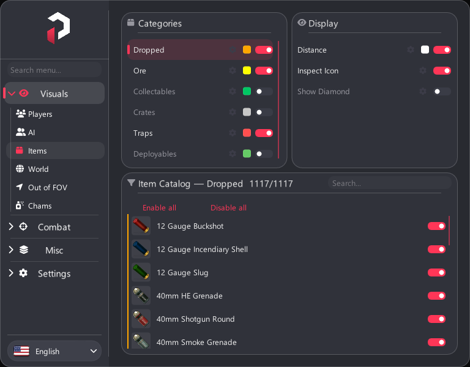
Task: Open the yellow Ore color swatch
Action: coord(247,71)
